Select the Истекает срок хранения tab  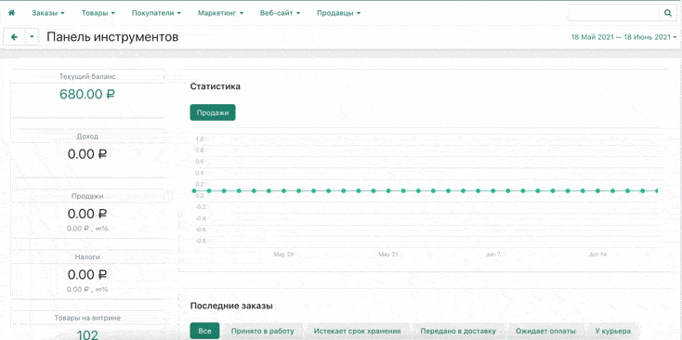[357, 331]
